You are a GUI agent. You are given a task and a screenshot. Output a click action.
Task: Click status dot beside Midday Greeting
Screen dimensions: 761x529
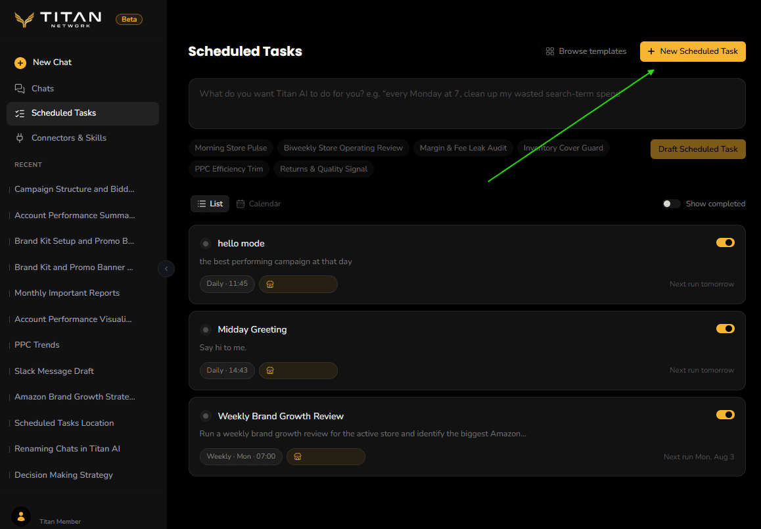point(206,330)
